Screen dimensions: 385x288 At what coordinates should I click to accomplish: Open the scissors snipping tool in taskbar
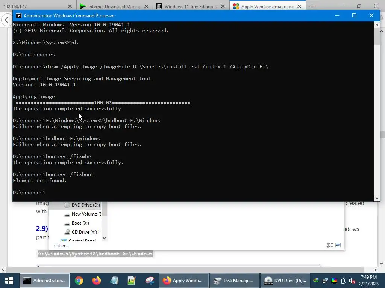coord(150,280)
